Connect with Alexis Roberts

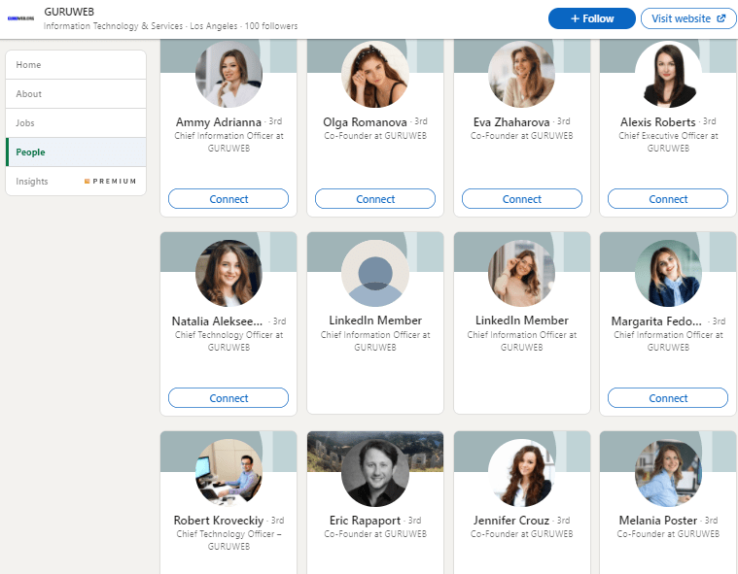click(668, 199)
